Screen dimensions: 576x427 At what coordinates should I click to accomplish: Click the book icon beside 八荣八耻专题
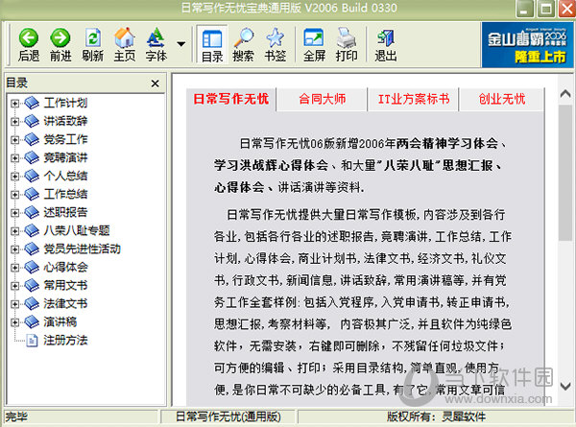(32, 230)
